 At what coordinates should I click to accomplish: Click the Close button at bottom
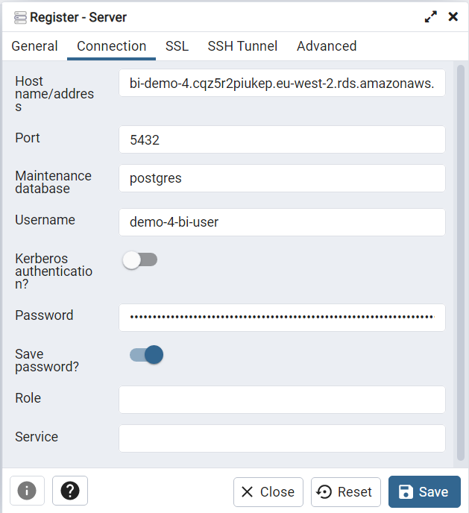268,492
